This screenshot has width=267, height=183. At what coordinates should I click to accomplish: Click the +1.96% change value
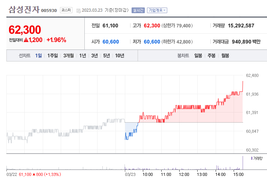point(56,40)
